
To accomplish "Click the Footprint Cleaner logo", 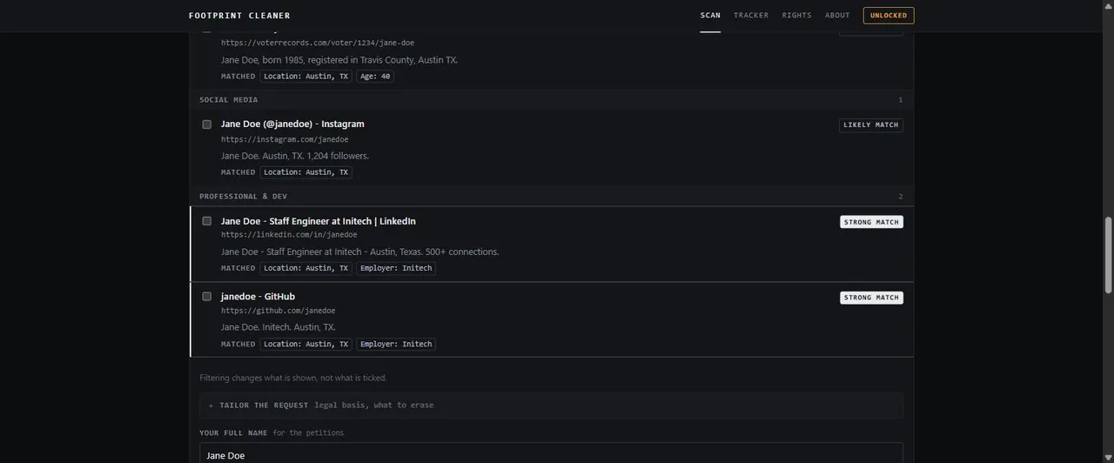I will [239, 16].
